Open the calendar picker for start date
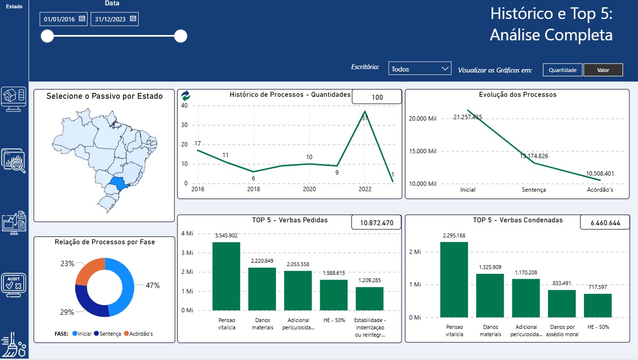 pyautogui.click(x=82, y=19)
